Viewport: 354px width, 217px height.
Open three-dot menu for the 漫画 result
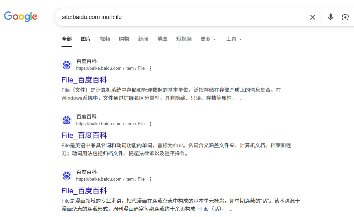(150, 179)
